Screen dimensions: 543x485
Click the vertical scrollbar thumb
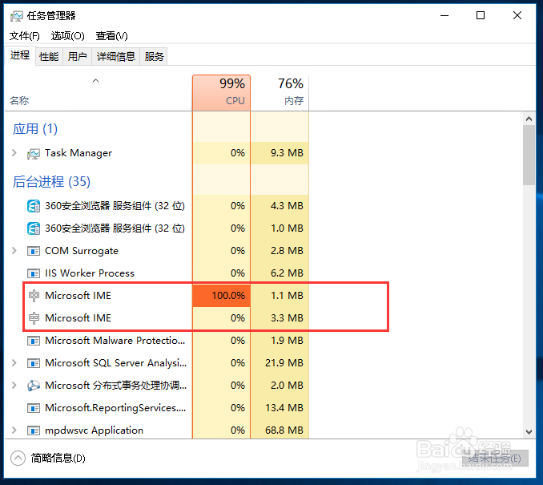pyautogui.click(x=529, y=155)
